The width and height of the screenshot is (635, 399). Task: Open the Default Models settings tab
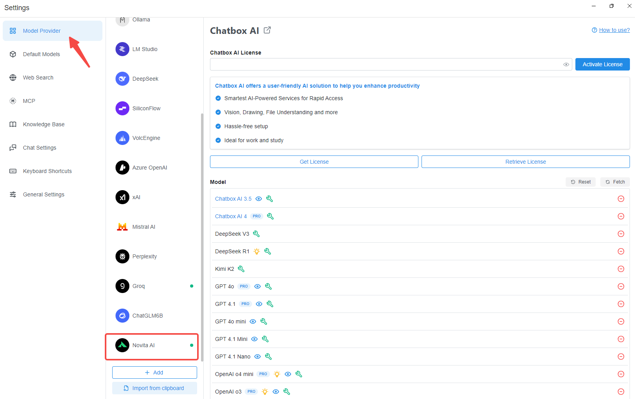coord(53,54)
